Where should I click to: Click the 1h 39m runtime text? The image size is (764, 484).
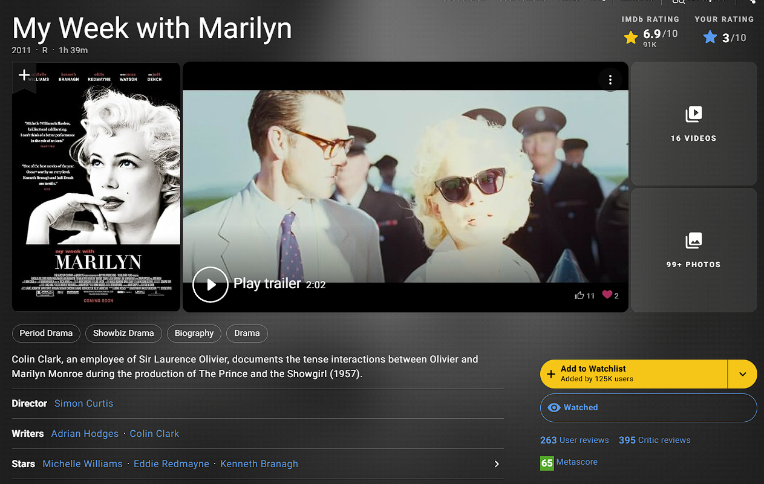(73, 50)
